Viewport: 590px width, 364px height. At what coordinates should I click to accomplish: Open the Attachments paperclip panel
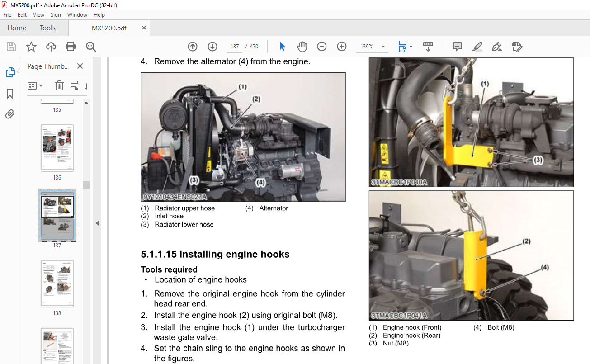(10, 114)
